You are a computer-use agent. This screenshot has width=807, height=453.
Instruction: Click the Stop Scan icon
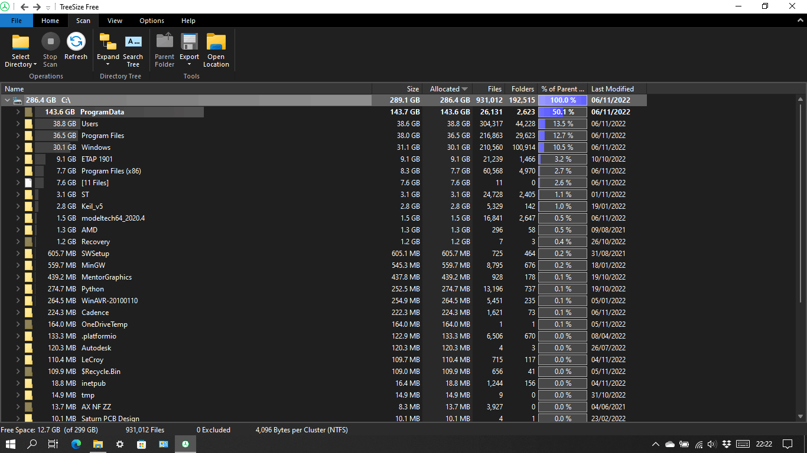coord(50,42)
